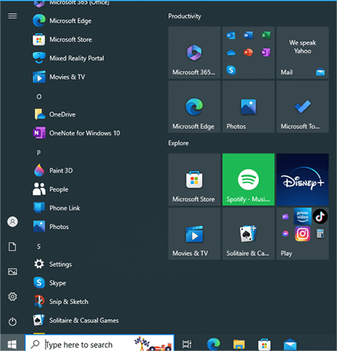Open Settings gear in Start sidebar
This screenshot has height=351, width=337.
13,297
